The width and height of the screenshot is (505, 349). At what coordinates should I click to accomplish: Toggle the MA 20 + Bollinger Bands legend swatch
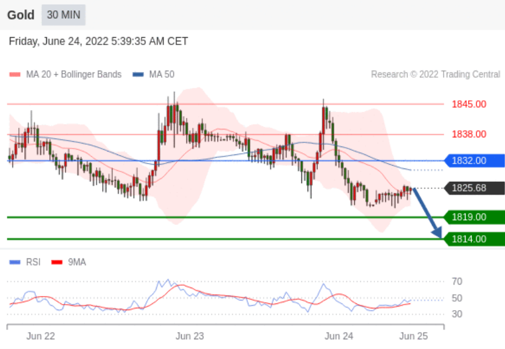(x=15, y=75)
